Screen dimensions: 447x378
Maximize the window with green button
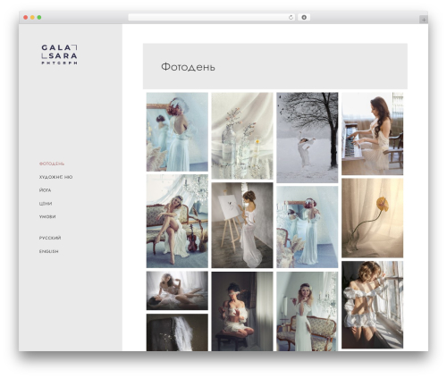[39, 18]
